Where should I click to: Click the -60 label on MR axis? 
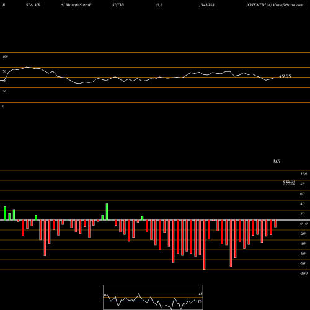[x=303, y=254]
